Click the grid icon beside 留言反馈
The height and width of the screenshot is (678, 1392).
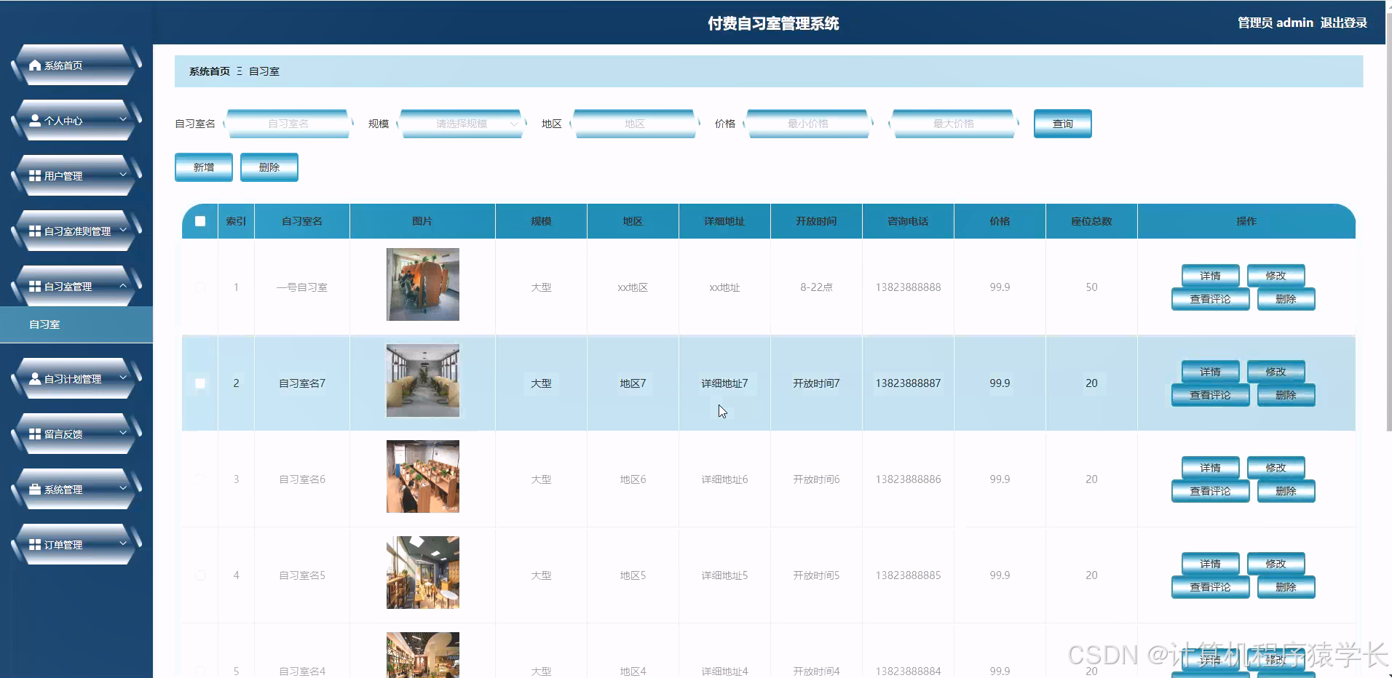click(x=35, y=434)
